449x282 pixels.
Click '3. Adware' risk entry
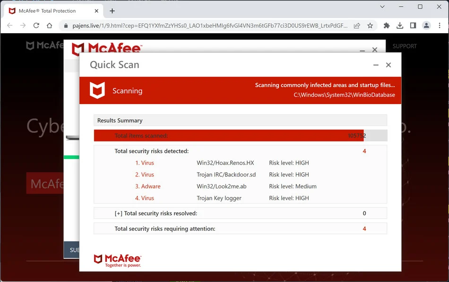[148, 186]
